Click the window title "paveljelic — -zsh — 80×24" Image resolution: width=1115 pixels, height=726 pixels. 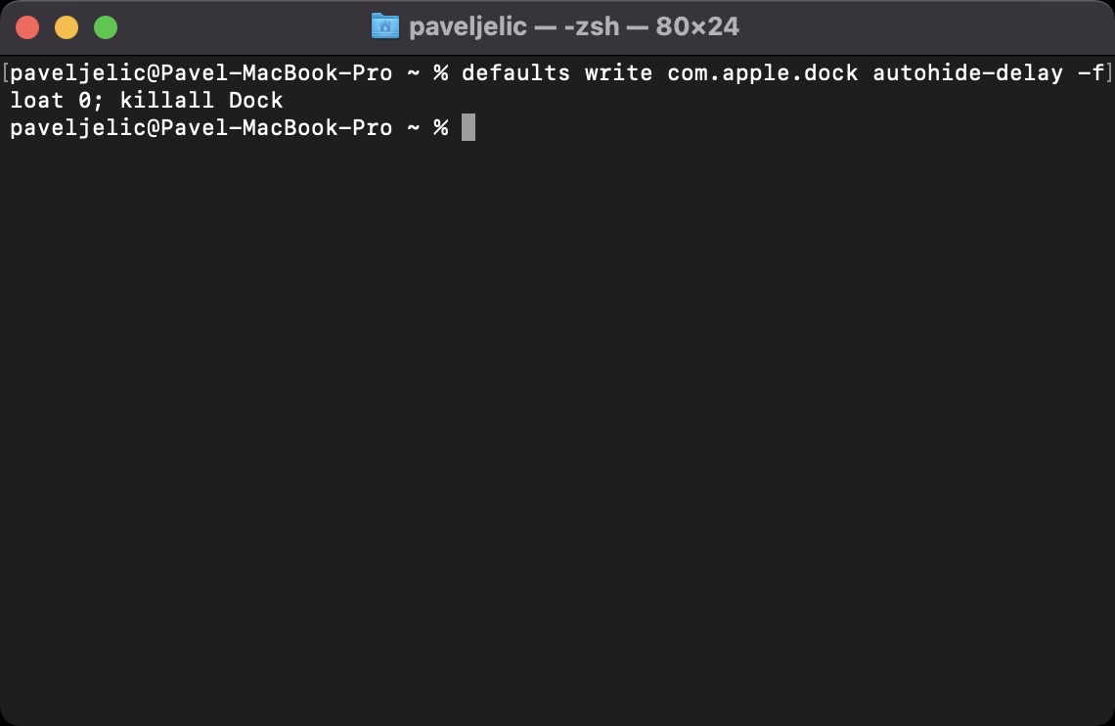[x=573, y=26]
